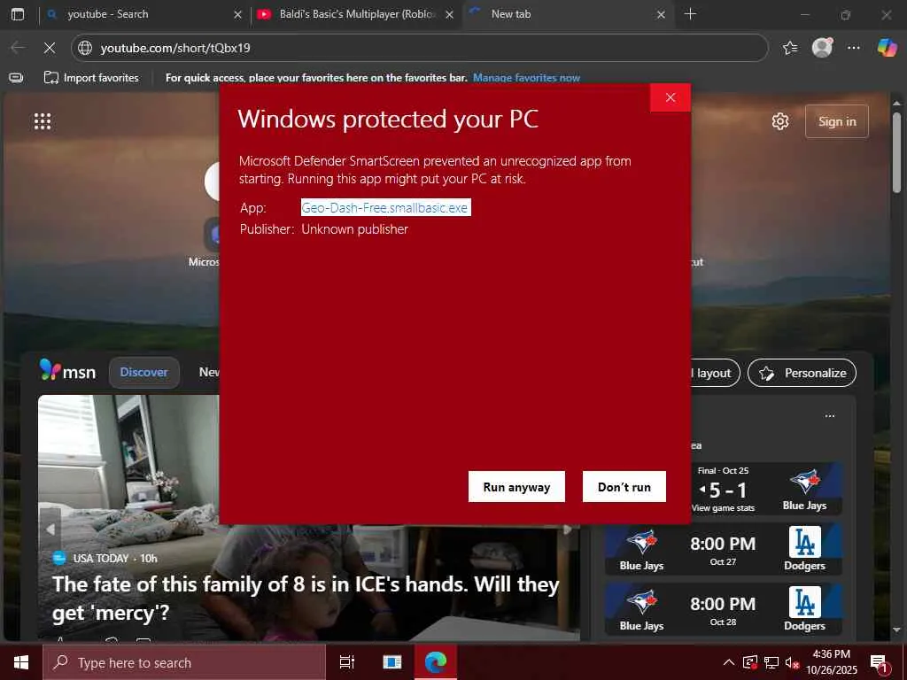Close the youtube - Search tab
The image size is (907, 680).
(x=237, y=15)
